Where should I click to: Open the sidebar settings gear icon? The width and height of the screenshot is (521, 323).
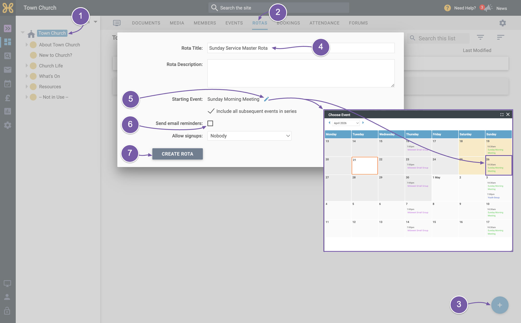point(8,125)
